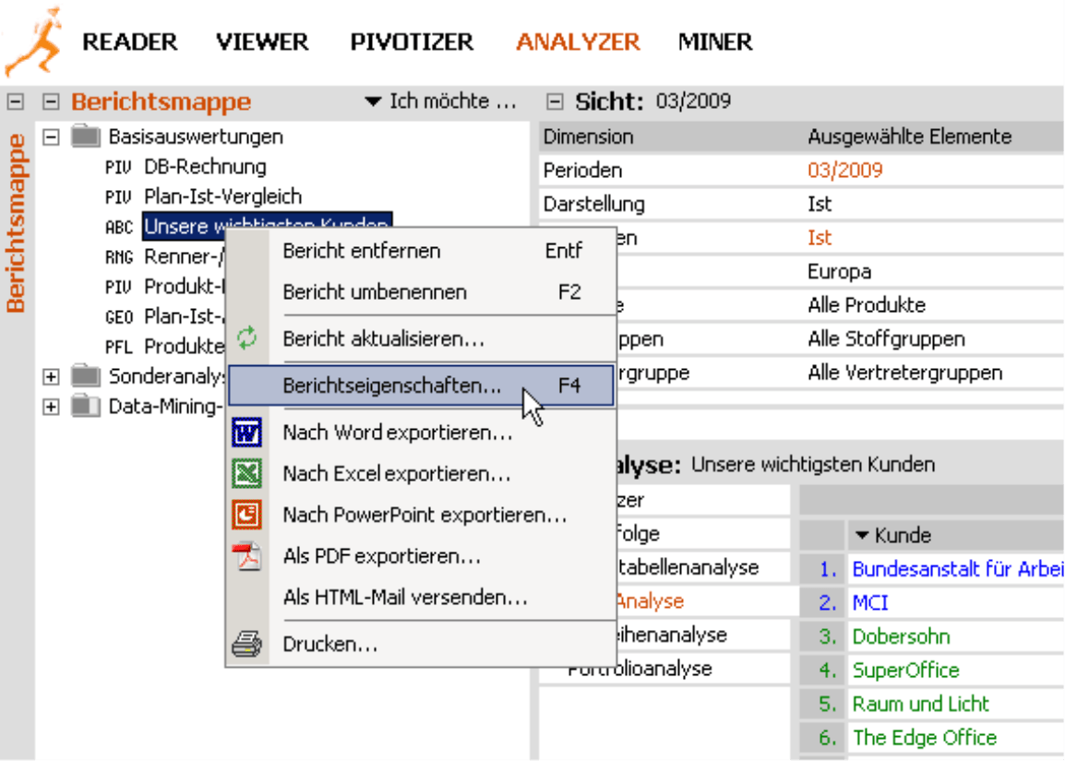This screenshot has width=1065, height=761.
Task: Click the green refresh arrows icon
Action: point(246,339)
